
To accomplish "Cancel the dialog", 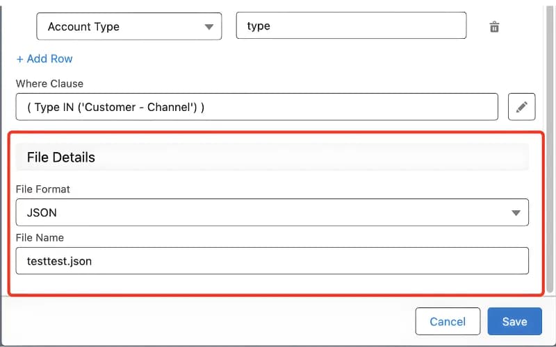I will [448, 321].
